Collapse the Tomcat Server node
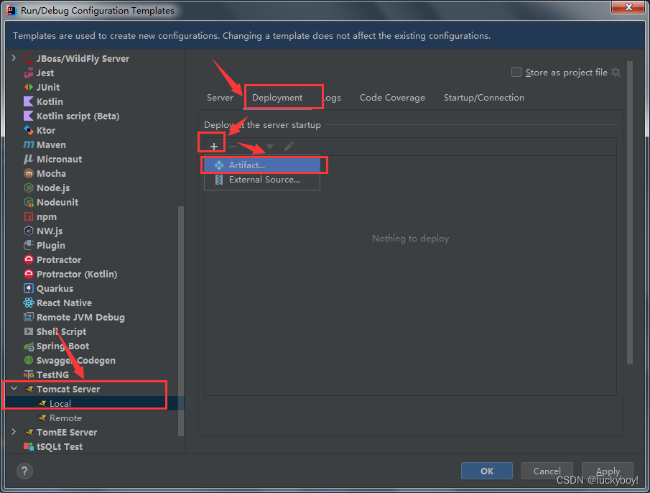Viewport: 650px width, 493px height. coord(14,389)
